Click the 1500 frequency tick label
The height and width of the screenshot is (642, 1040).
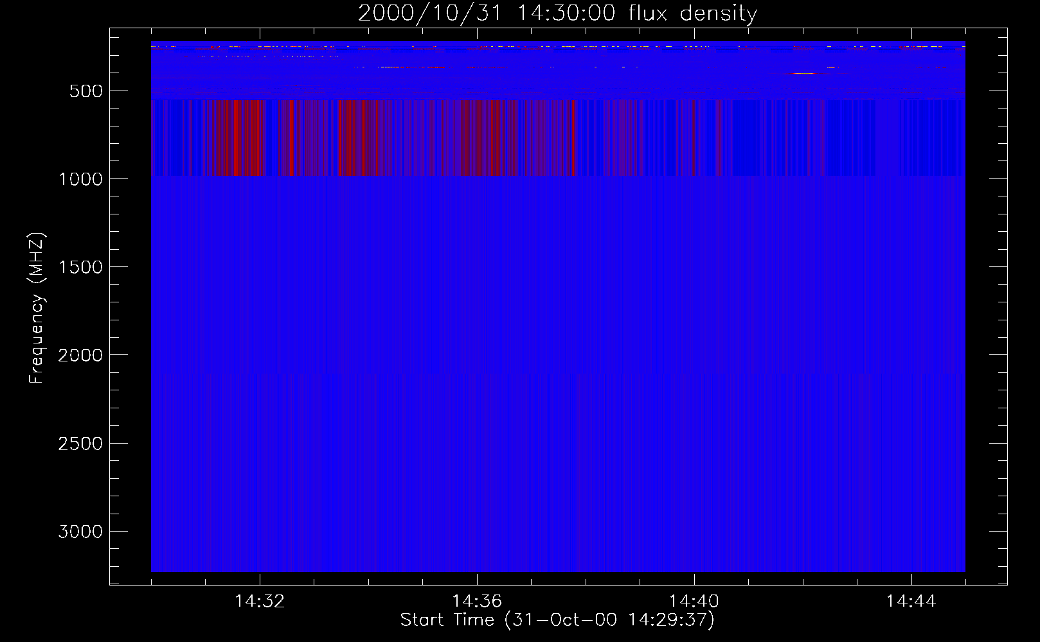tap(80, 267)
